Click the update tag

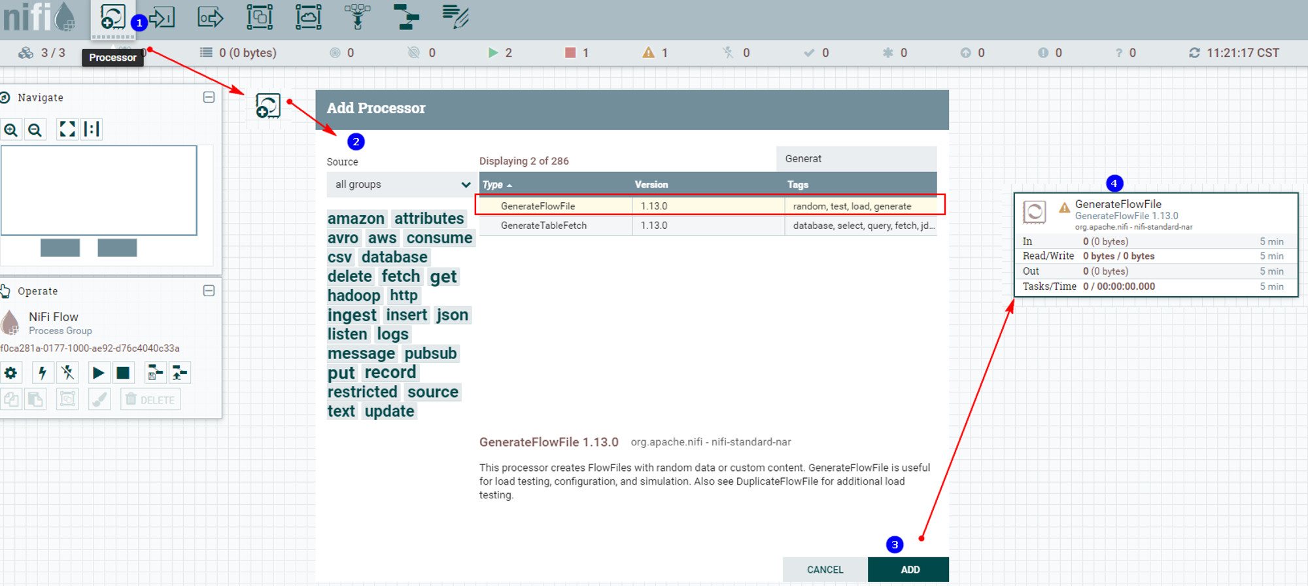coord(390,411)
